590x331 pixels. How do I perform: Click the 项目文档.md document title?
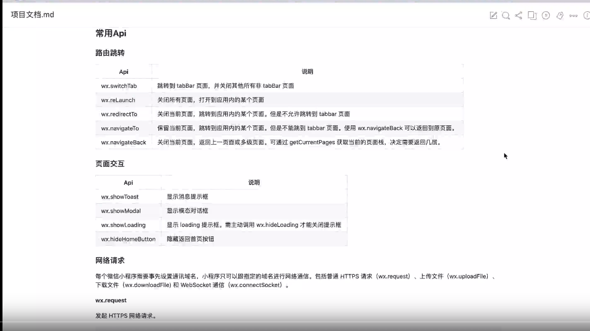pyautogui.click(x=33, y=15)
